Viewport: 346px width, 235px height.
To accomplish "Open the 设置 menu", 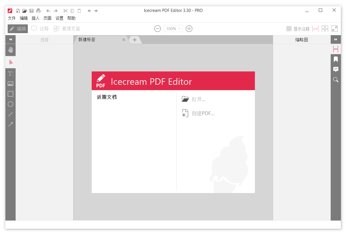I will (59, 18).
